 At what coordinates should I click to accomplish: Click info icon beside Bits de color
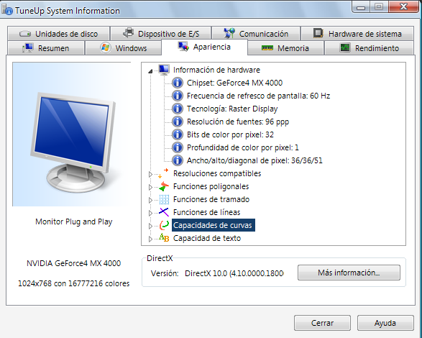pyautogui.click(x=178, y=134)
